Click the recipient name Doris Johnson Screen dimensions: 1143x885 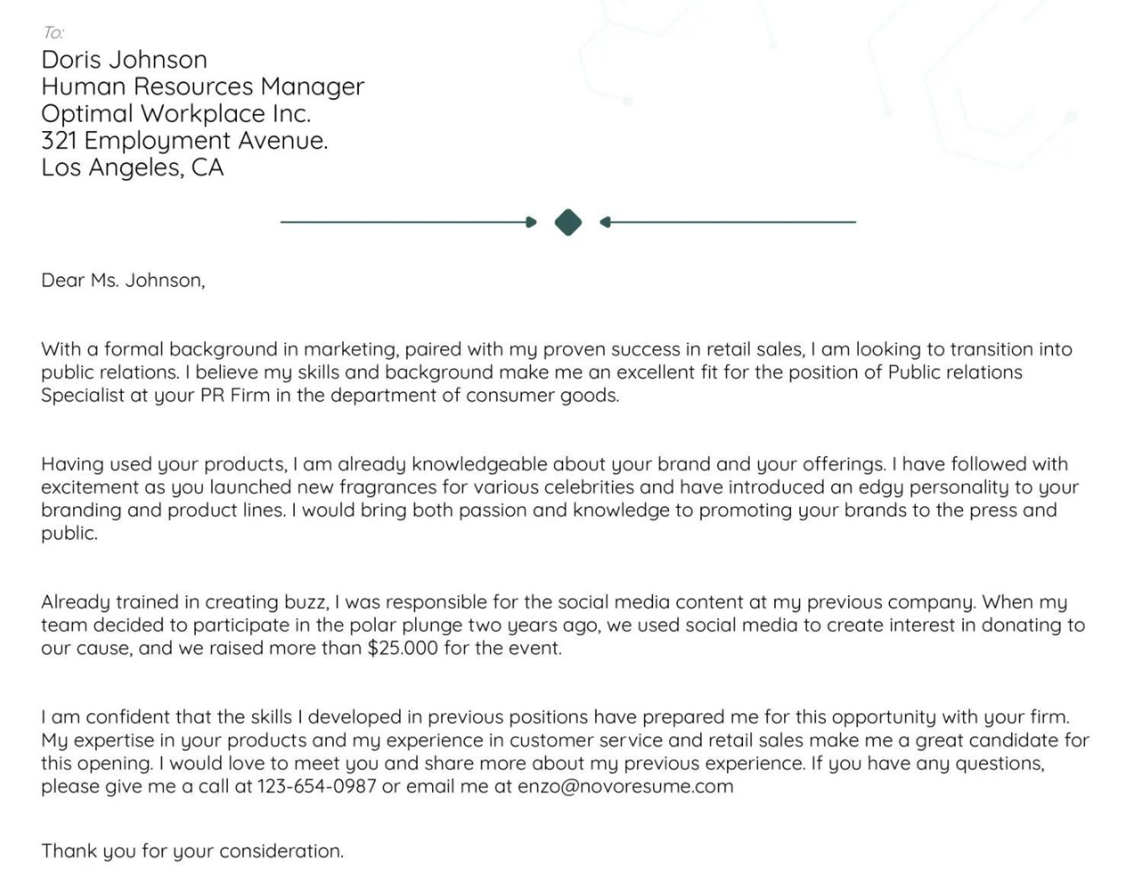coord(124,60)
